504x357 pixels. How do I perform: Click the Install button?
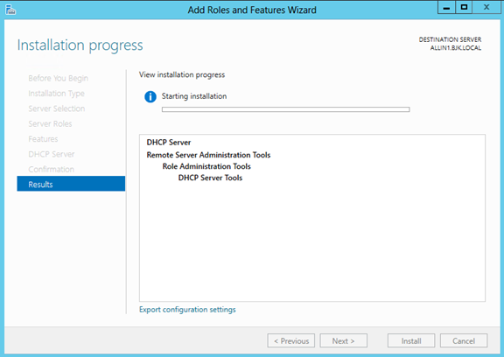coord(411,340)
